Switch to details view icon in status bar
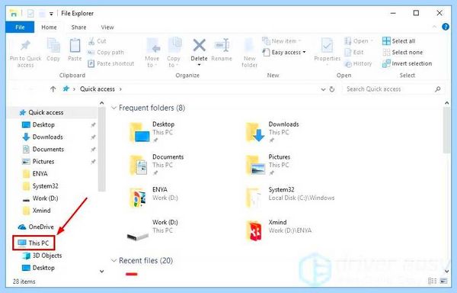 (x=433, y=281)
